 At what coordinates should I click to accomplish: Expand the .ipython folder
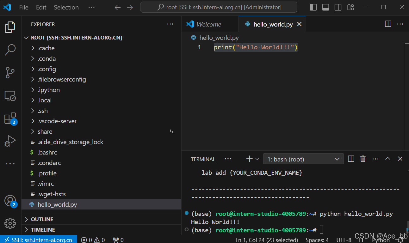(101, 90)
